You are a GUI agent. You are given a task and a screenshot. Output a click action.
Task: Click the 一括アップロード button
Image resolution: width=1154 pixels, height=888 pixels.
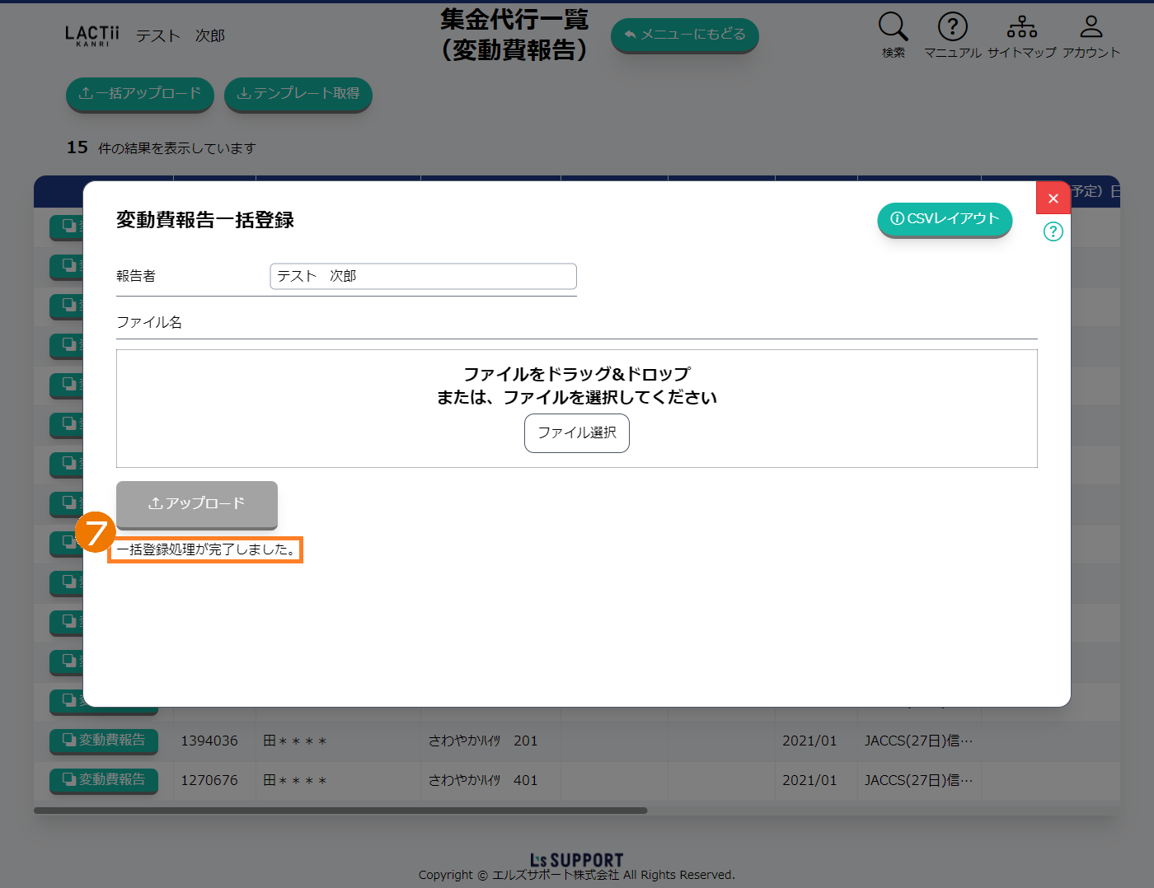[139, 94]
